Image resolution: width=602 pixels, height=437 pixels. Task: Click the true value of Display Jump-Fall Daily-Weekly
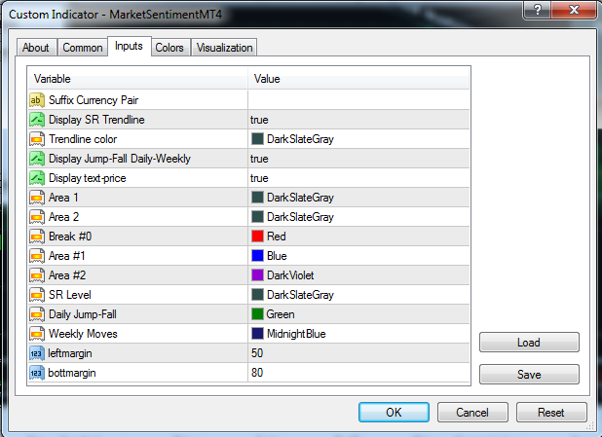(x=259, y=159)
